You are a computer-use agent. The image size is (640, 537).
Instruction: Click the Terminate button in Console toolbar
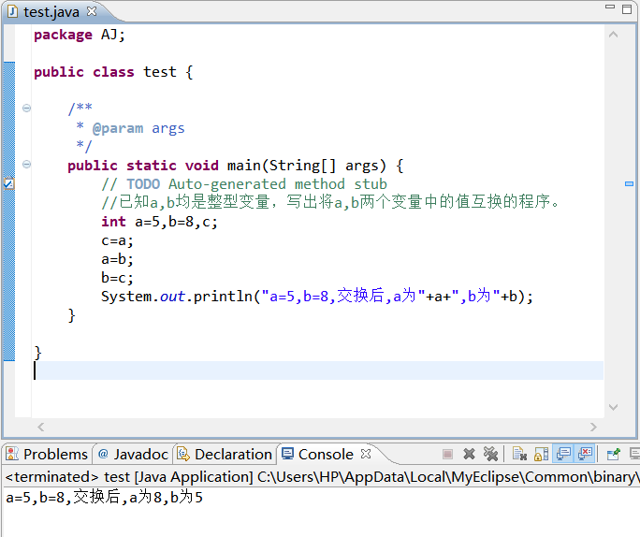447,454
